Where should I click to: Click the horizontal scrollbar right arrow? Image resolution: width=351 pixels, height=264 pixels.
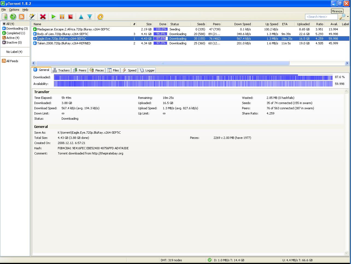point(347,63)
